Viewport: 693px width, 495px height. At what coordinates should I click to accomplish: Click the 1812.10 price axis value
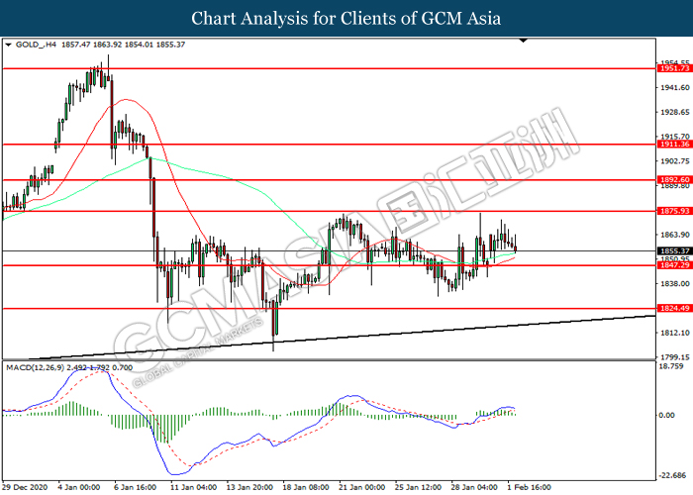pos(675,333)
